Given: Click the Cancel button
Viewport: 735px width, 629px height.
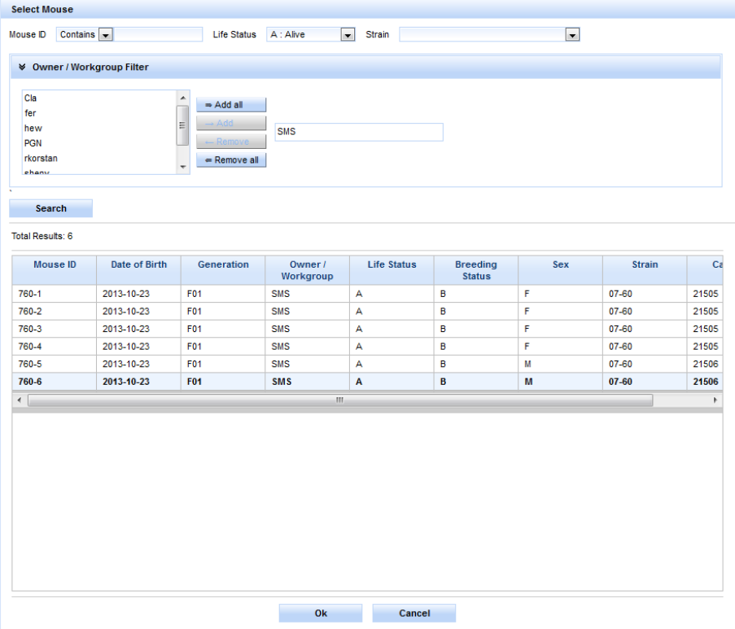Looking at the screenshot, I should [414, 613].
